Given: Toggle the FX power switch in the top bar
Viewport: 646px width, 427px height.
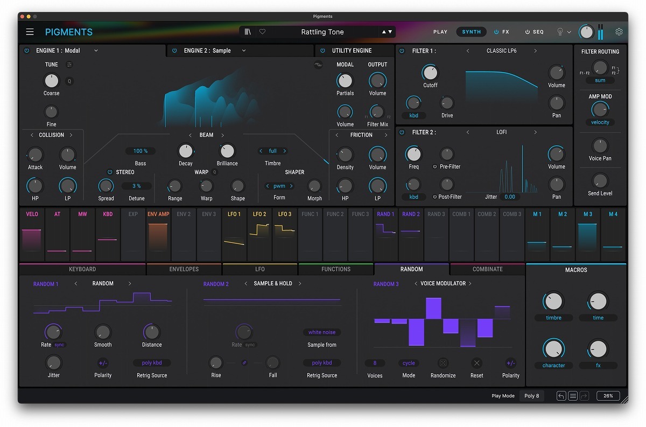Looking at the screenshot, I should [496, 32].
